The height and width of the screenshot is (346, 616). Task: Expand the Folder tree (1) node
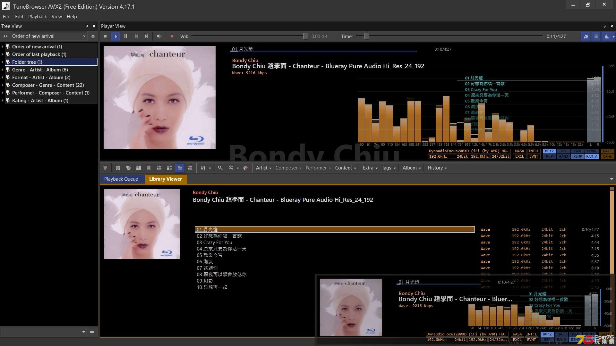coord(3,62)
